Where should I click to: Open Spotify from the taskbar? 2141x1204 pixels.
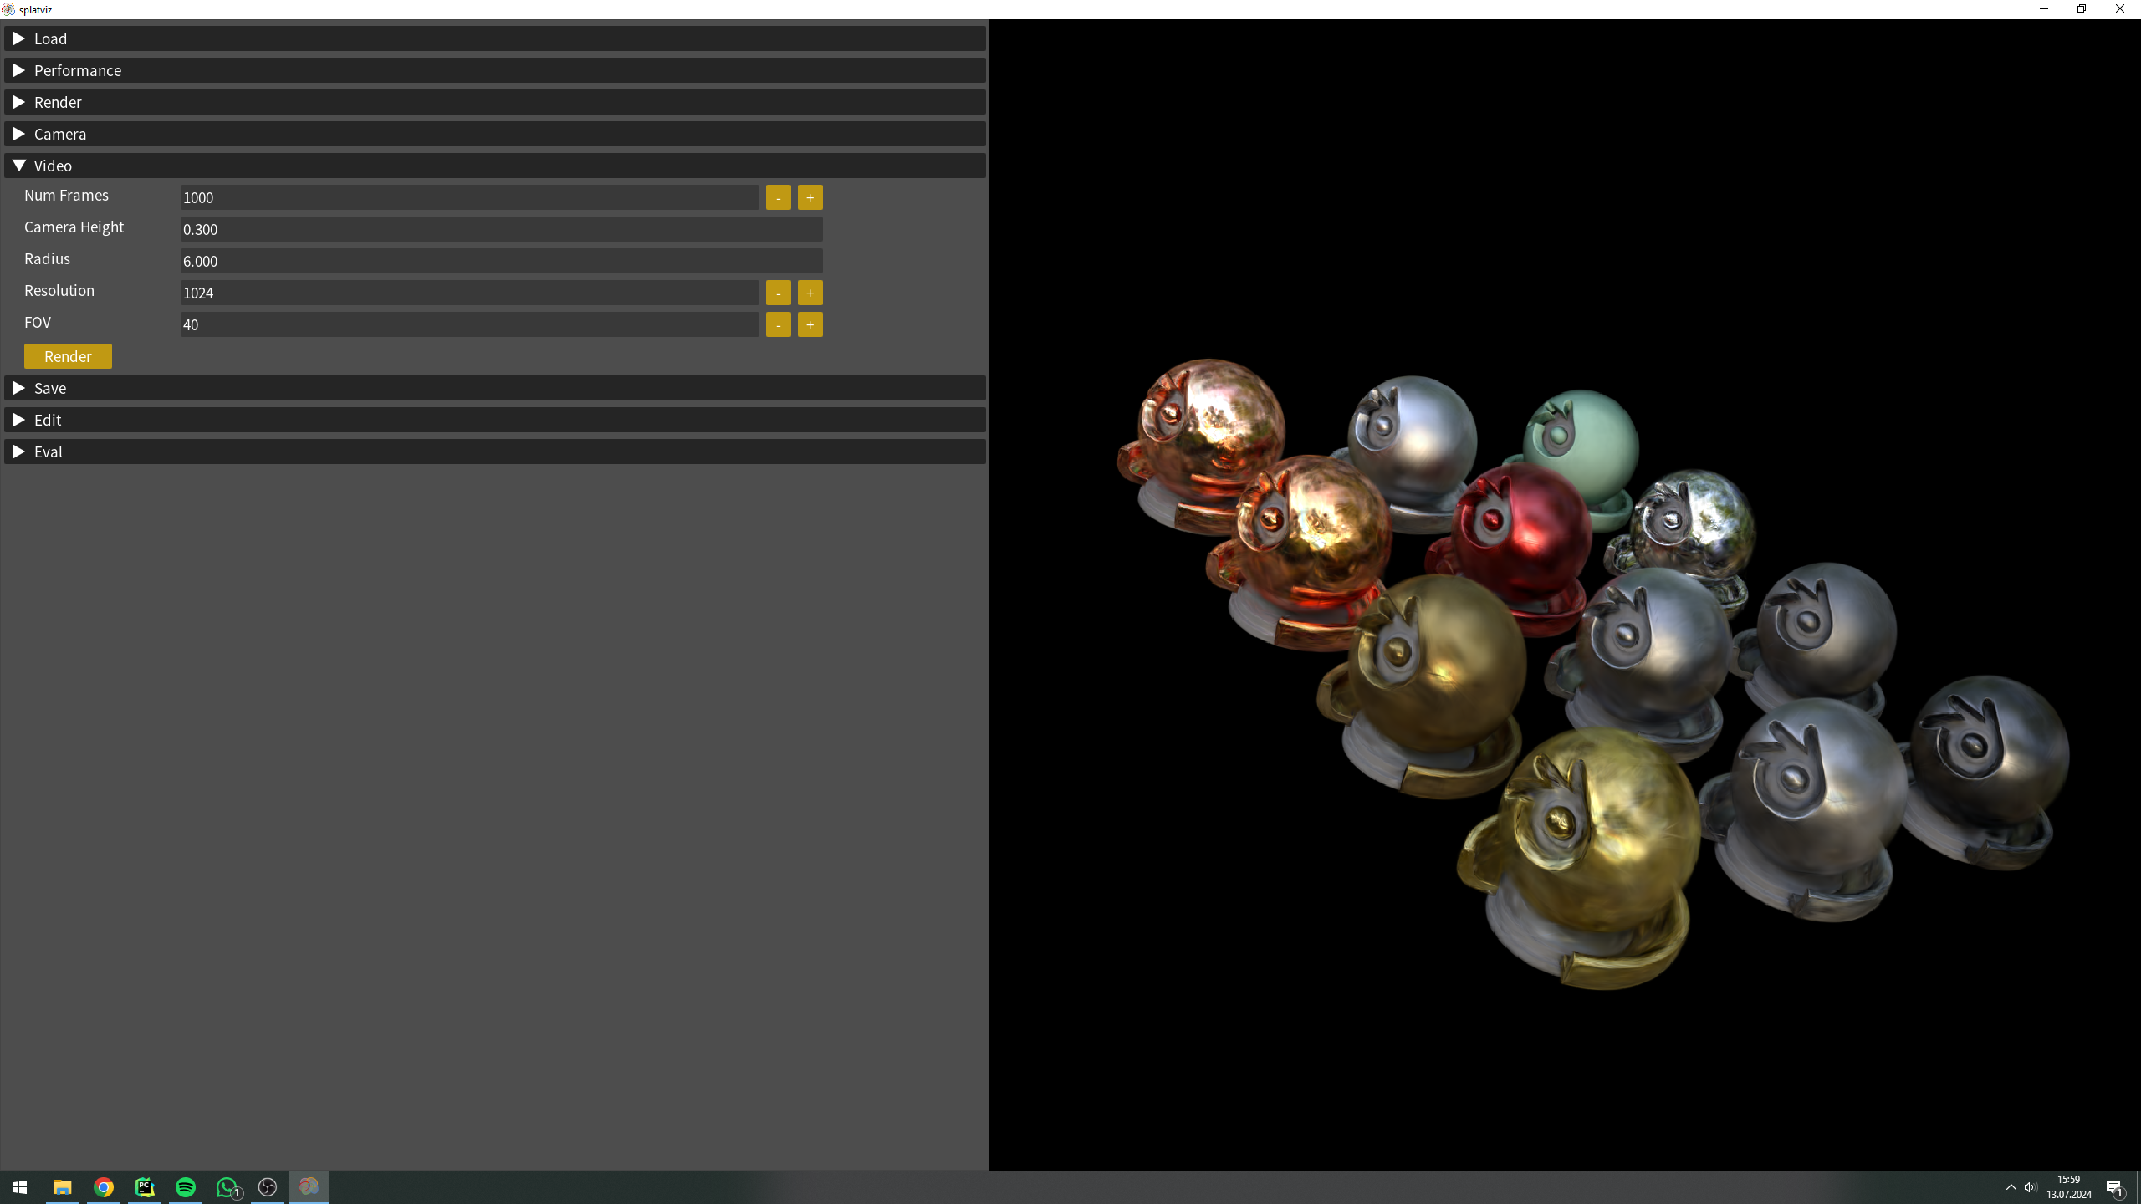tap(186, 1187)
